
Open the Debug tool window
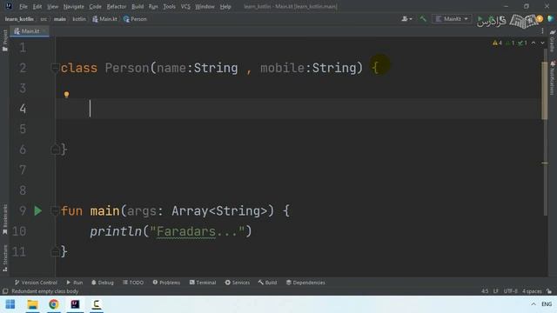[103, 283]
